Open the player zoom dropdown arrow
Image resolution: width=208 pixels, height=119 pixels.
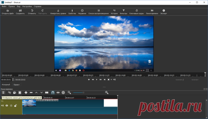click(x=111, y=80)
